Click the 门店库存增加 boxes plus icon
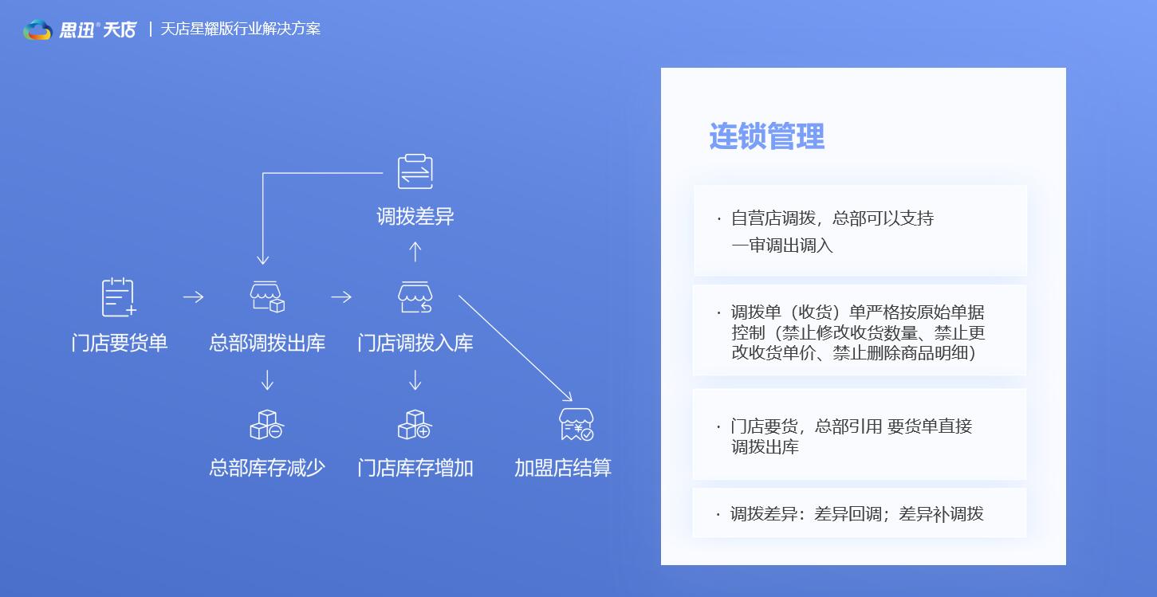 pos(415,425)
